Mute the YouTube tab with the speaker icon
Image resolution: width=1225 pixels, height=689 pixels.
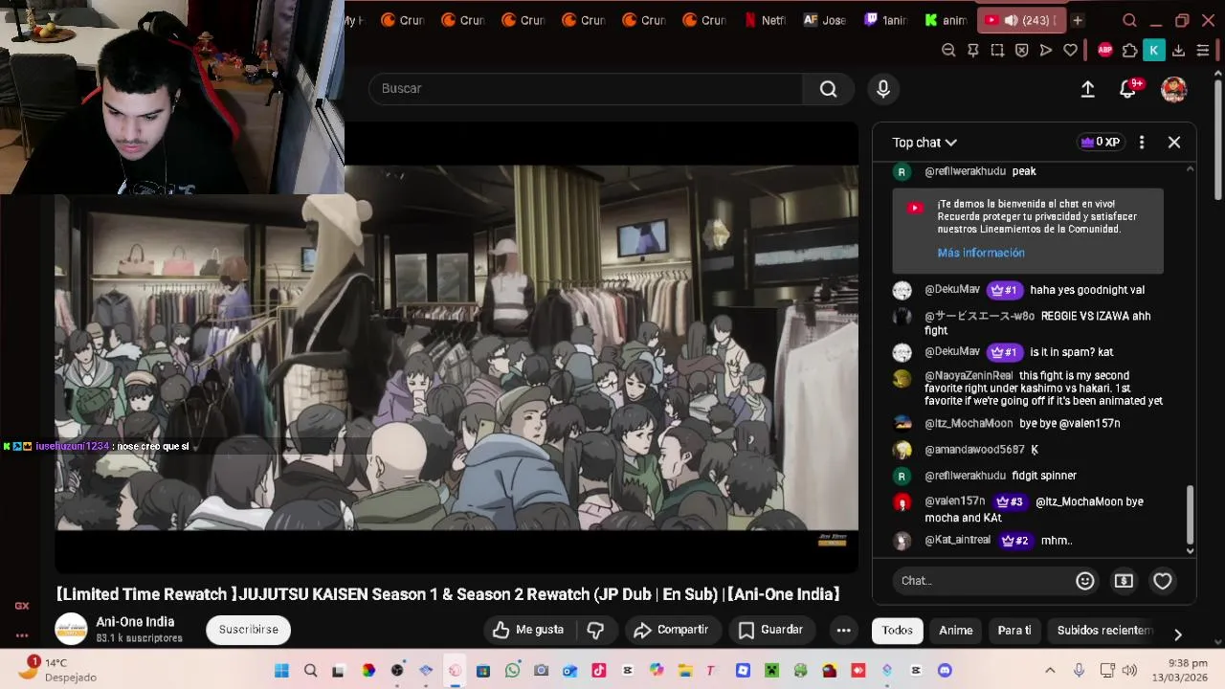click(1011, 20)
